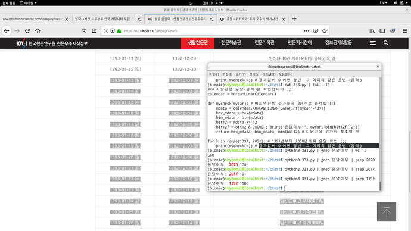The height and width of the screenshot is (231, 411).
Task: Click date cell 1393-01-26 (일)
Action: pyautogui.click(x=125, y=223)
